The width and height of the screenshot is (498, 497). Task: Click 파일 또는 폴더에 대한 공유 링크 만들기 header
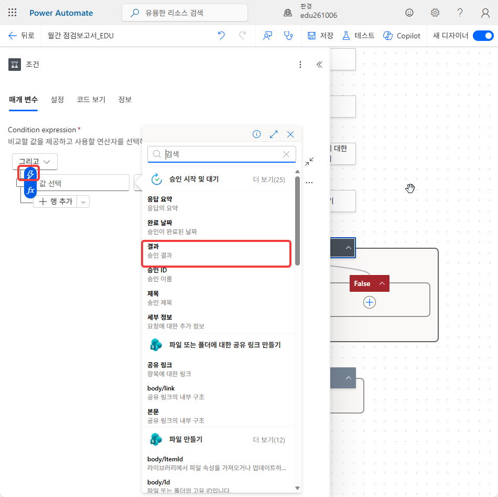(225, 345)
